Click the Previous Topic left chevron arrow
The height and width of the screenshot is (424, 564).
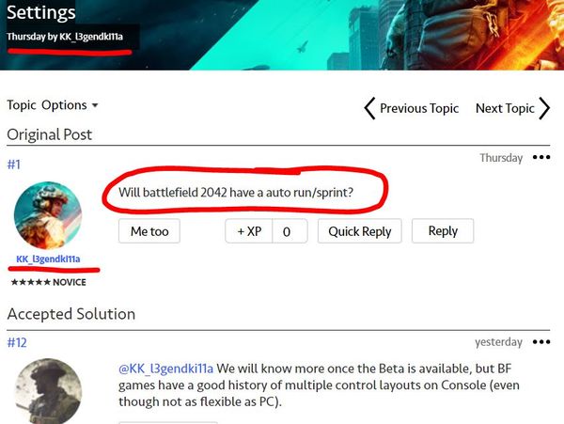tap(369, 108)
